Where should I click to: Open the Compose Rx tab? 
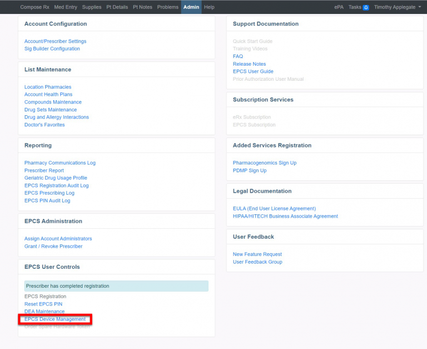click(x=34, y=7)
